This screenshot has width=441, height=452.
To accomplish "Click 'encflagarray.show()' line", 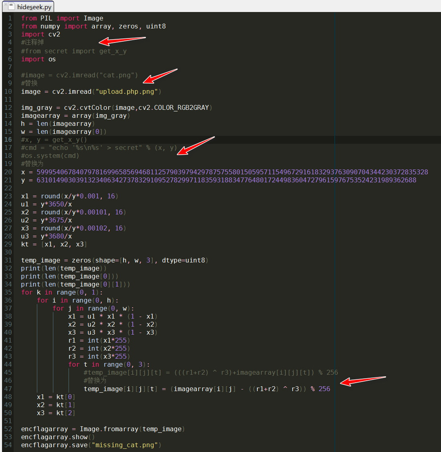I will tap(58, 437).
